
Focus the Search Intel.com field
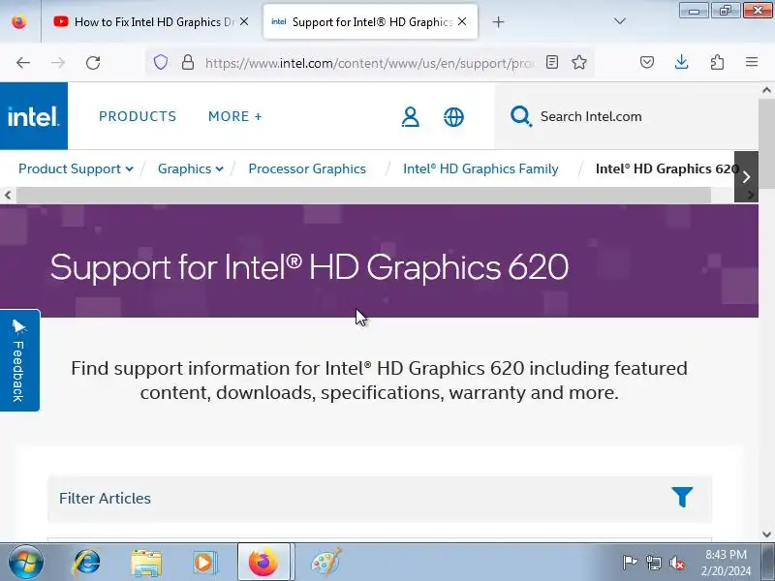tap(628, 116)
